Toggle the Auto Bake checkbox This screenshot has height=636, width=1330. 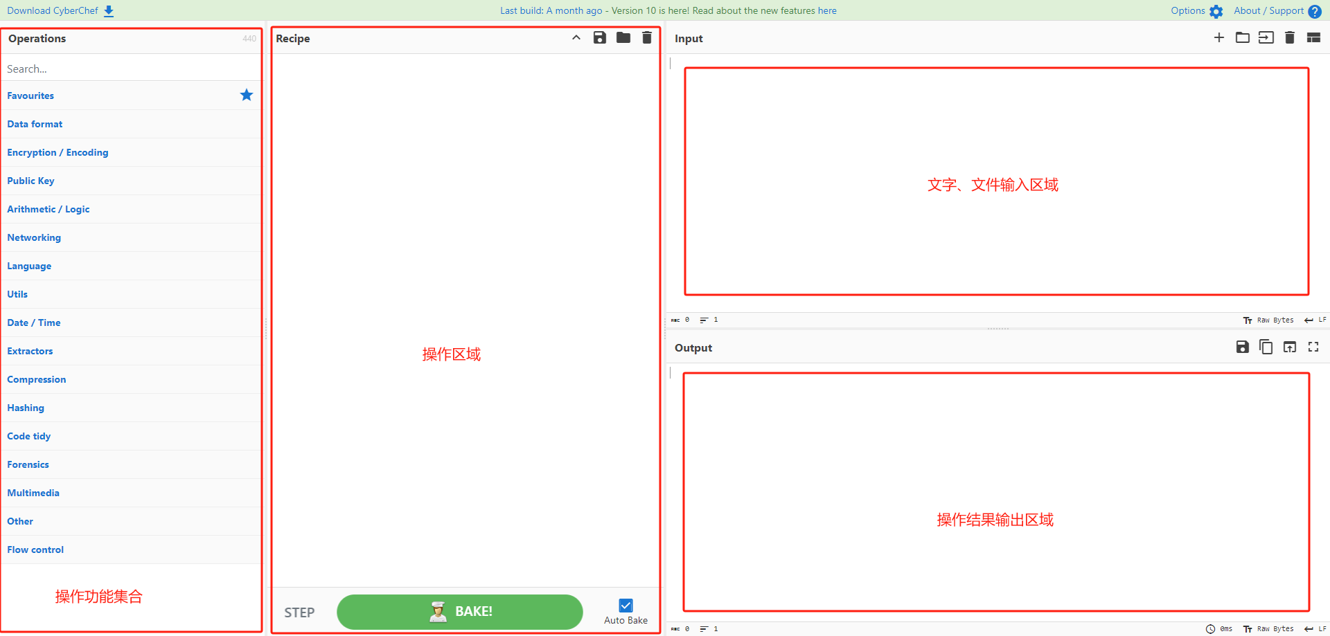626,606
